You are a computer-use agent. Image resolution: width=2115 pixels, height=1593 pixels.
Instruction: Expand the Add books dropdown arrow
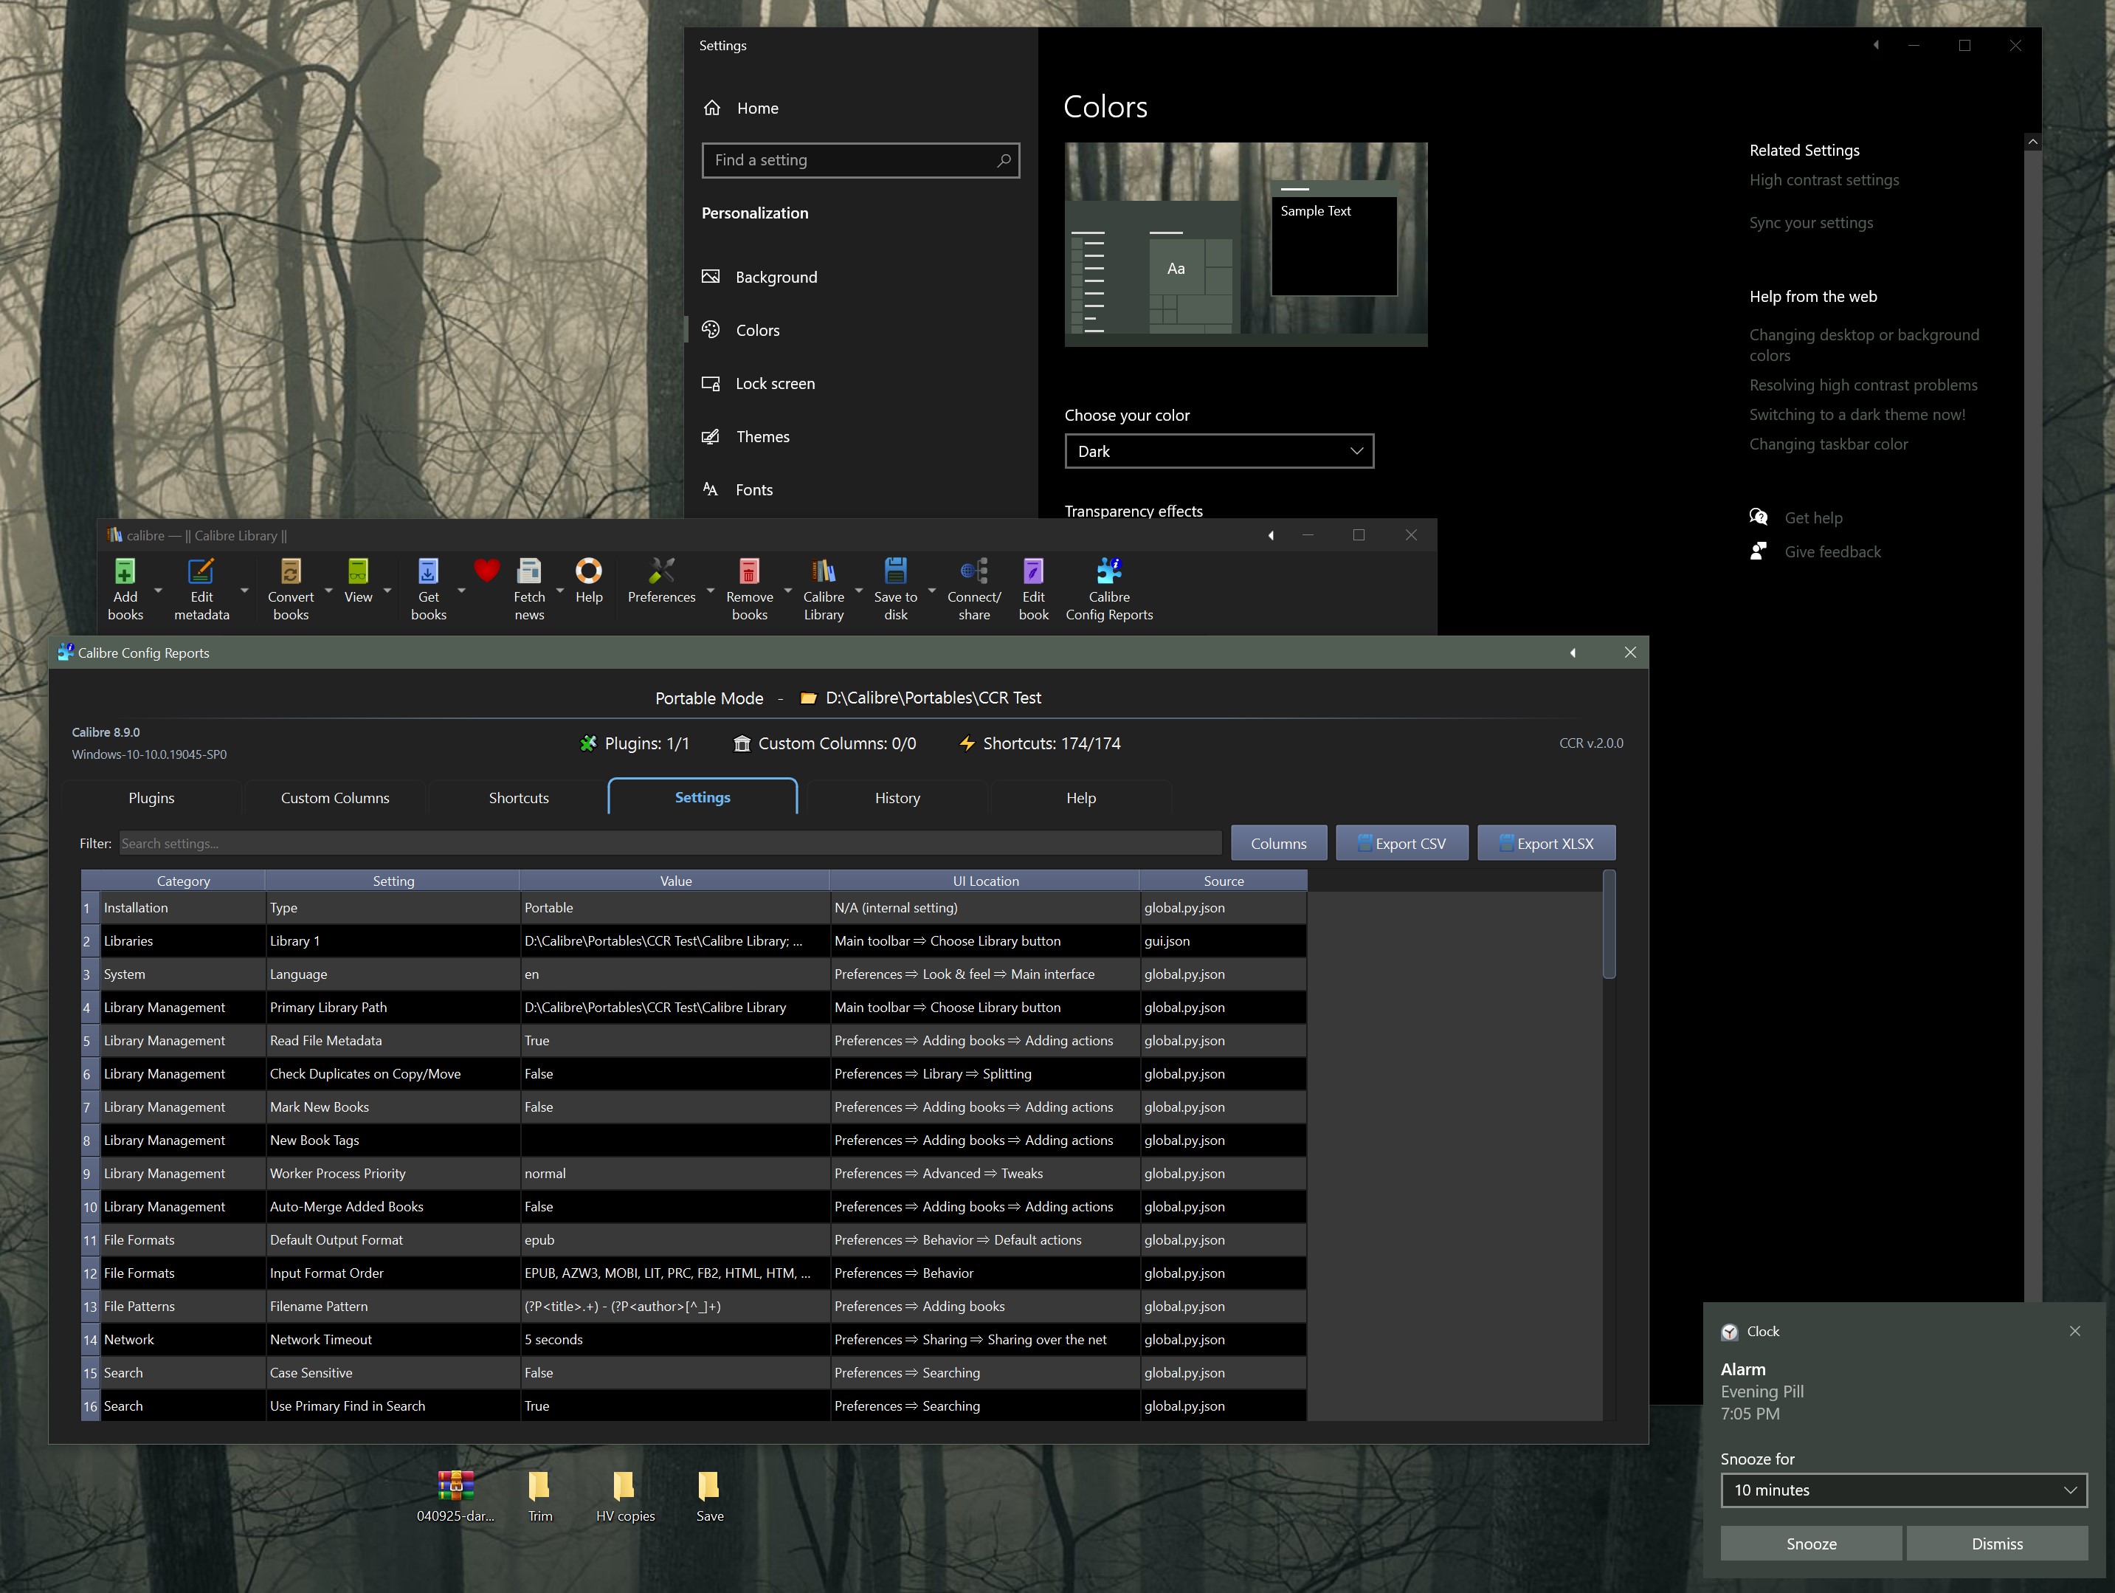[159, 591]
